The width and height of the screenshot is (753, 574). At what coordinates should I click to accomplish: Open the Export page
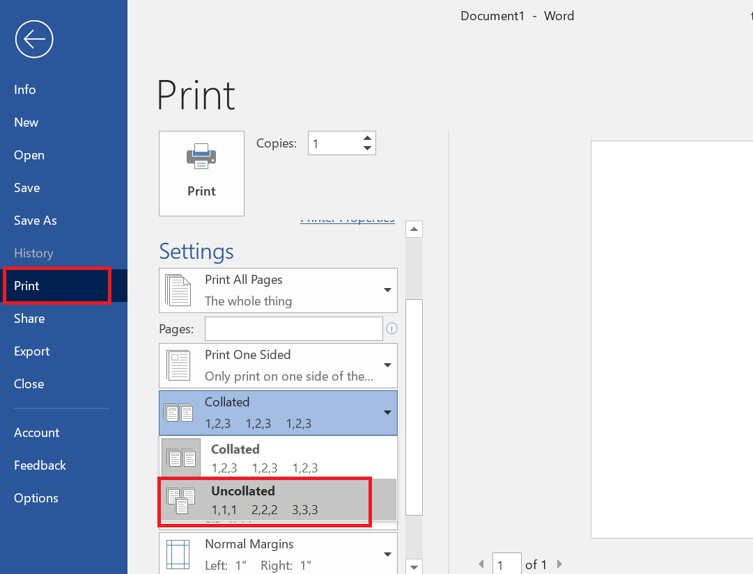(x=32, y=351)
